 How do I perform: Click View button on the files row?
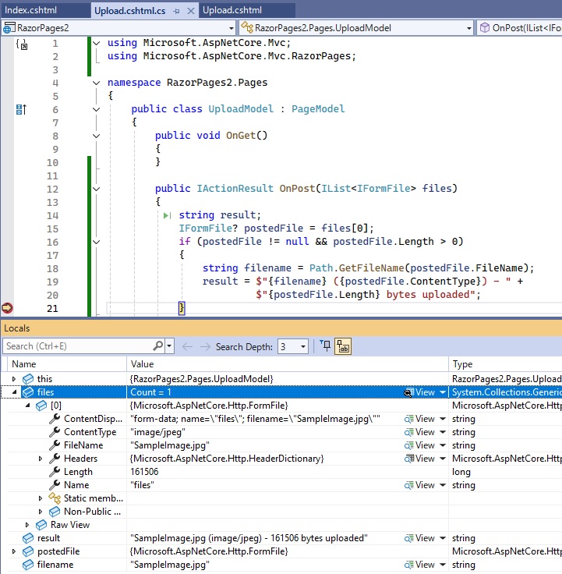424,392
